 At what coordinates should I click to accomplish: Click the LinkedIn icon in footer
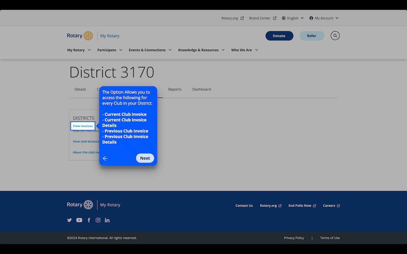[107, 220]
